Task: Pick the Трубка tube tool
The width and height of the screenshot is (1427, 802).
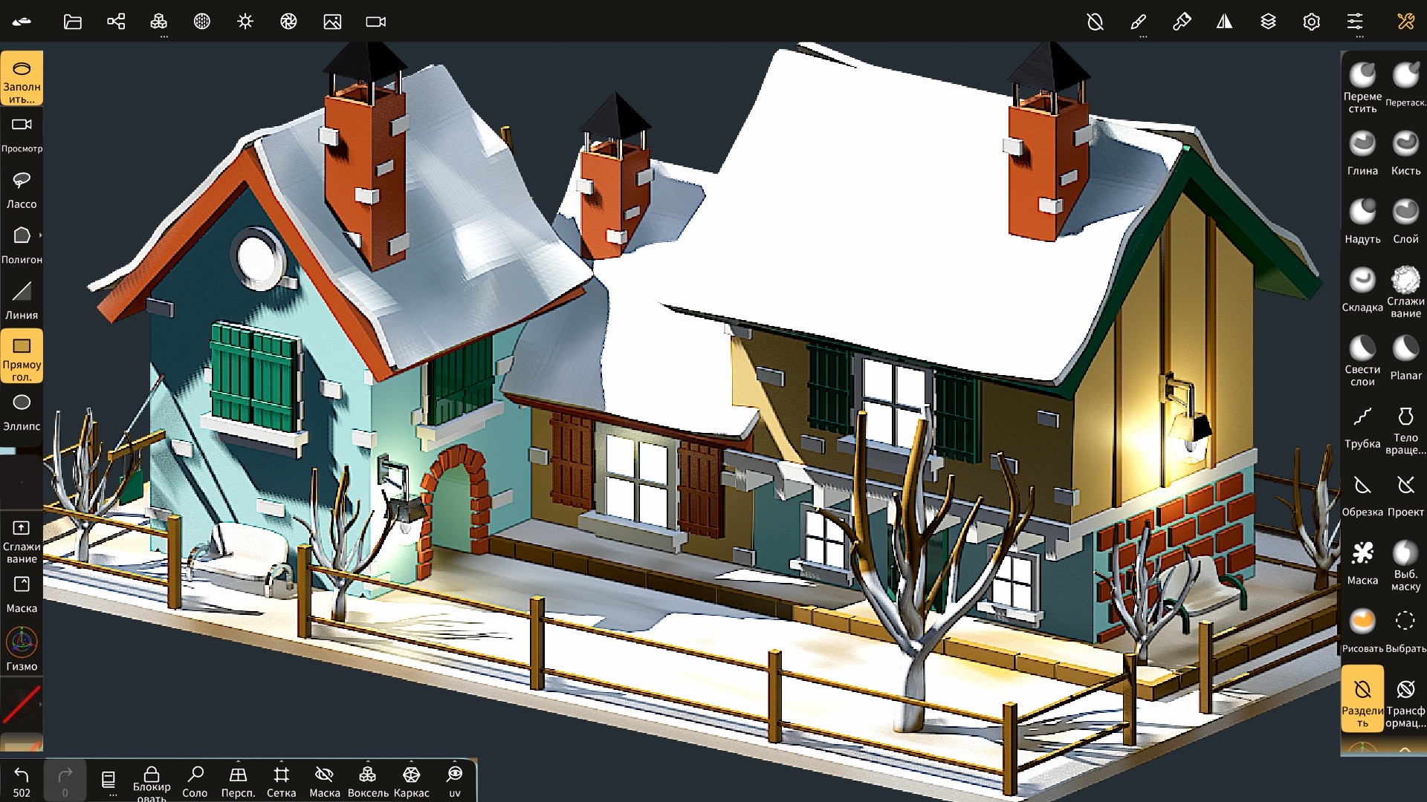Action: pos(1362,426)
